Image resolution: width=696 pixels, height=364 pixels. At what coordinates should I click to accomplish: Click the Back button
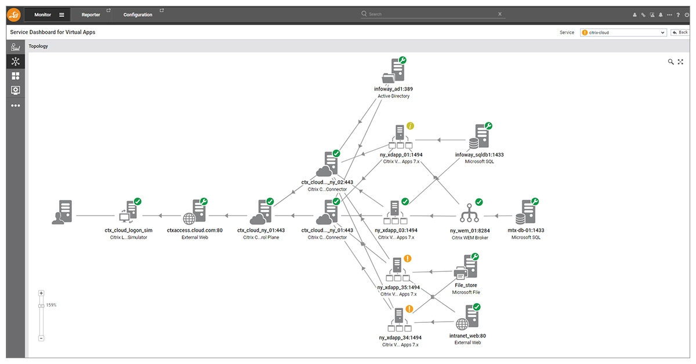tap(680, 32)
